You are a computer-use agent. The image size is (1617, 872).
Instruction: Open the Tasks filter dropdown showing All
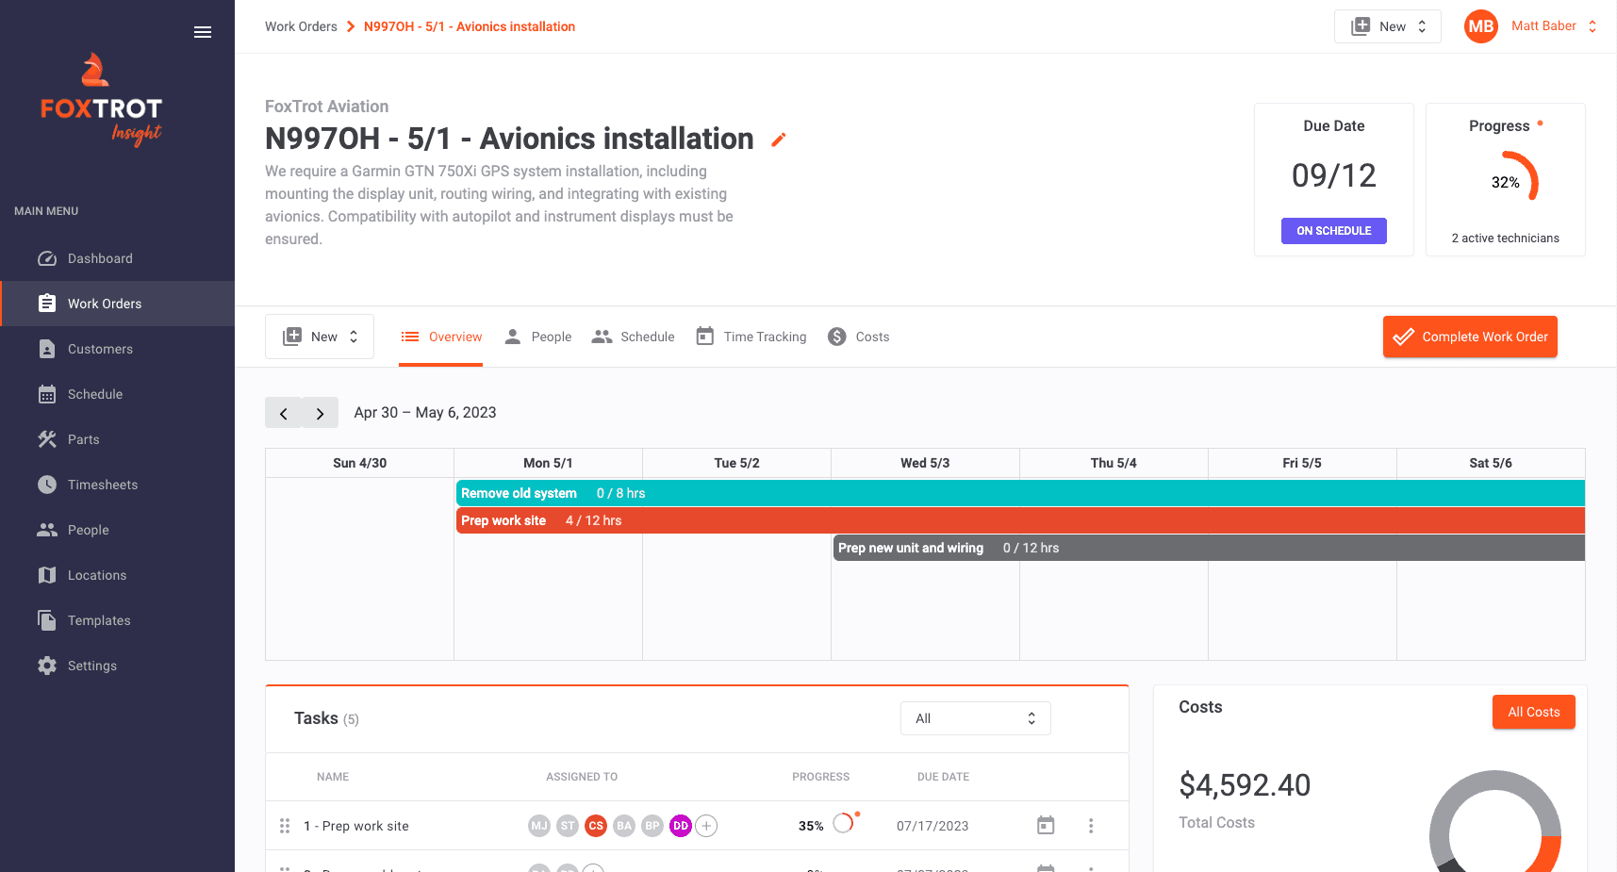975,718
